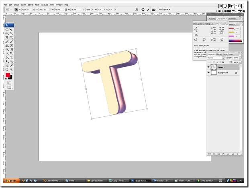
Task: Select the Gradient tool
Action: click(11, 49)
